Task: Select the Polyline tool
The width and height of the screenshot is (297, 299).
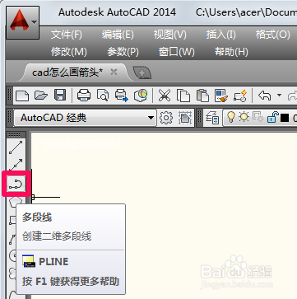Action: pos(16,183)
